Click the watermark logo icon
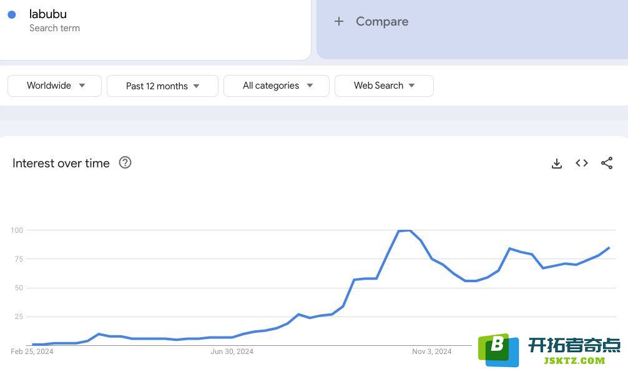Screen dimensions: 628x369 coord(498,350)
